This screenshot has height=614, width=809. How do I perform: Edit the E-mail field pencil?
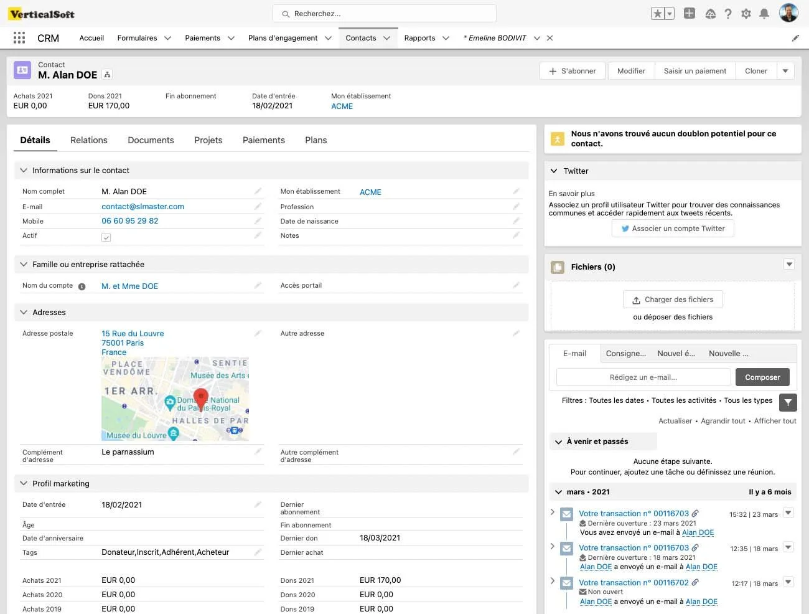[x=258, y=206]
